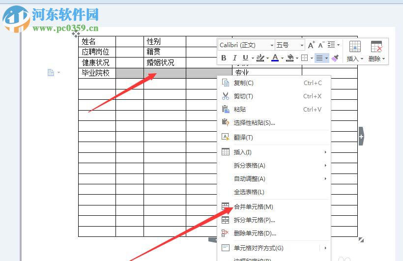The image size is (403, 261).
Task: Expand font color dropdown arrow
Action: pyautogui.click(x=282, y=58)
